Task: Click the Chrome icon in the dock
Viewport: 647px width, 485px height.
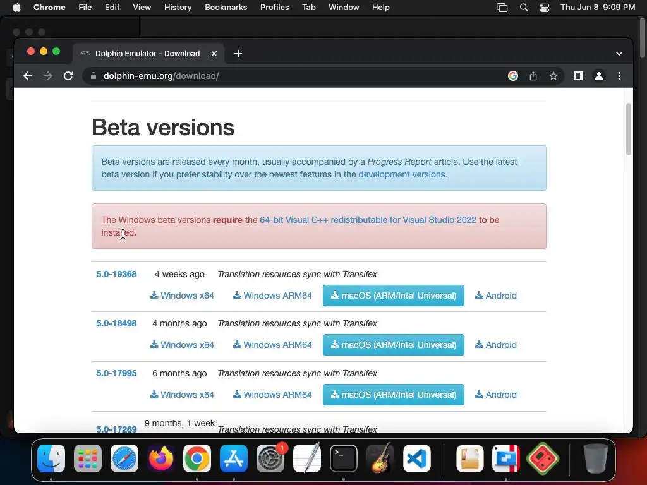Action: 197,458
